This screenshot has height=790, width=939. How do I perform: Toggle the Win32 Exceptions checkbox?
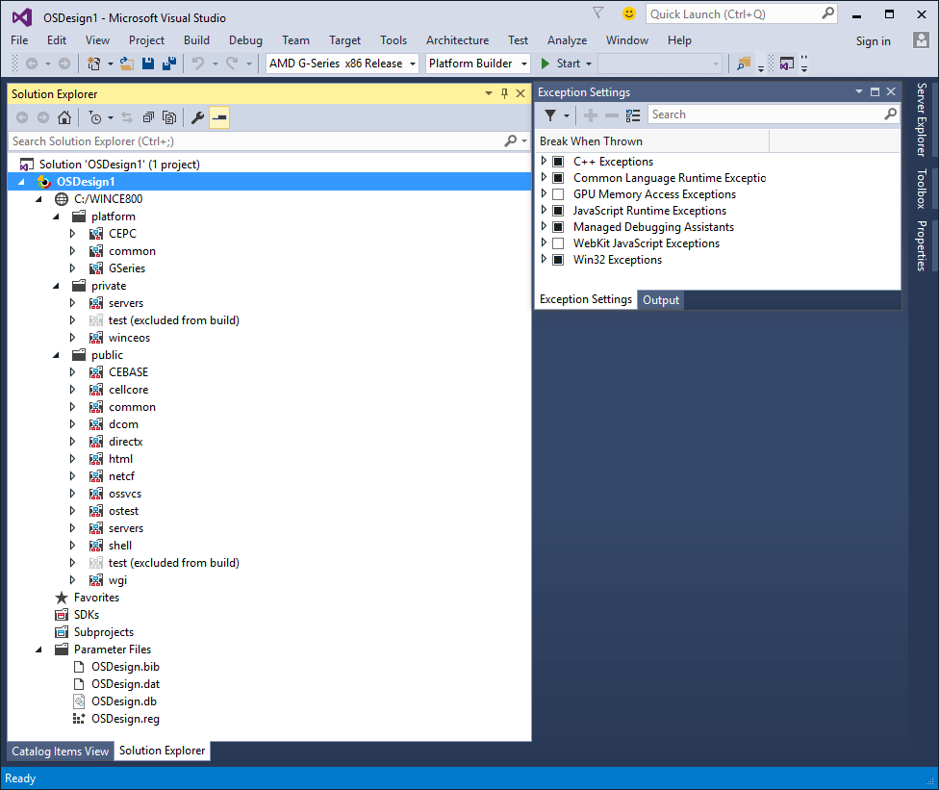click(558, 260)
